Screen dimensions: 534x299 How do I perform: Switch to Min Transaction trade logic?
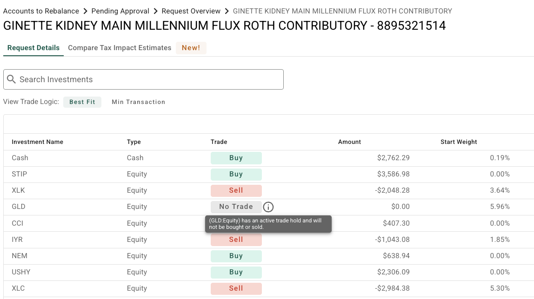(x=138, y=102)
